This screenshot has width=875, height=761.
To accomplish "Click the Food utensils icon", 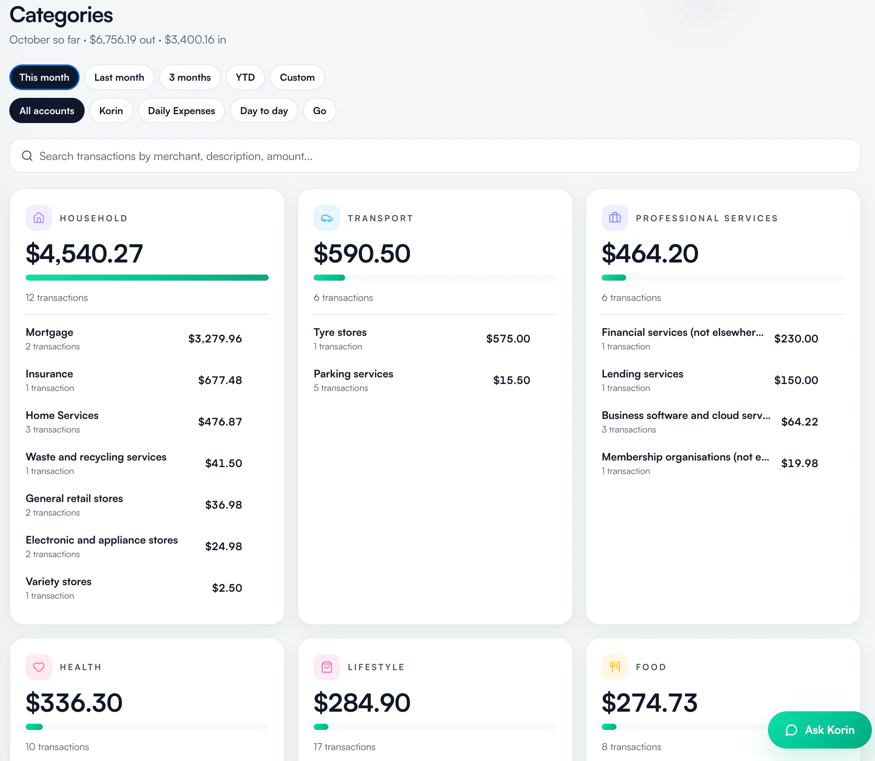I will (x=615, y=667).
